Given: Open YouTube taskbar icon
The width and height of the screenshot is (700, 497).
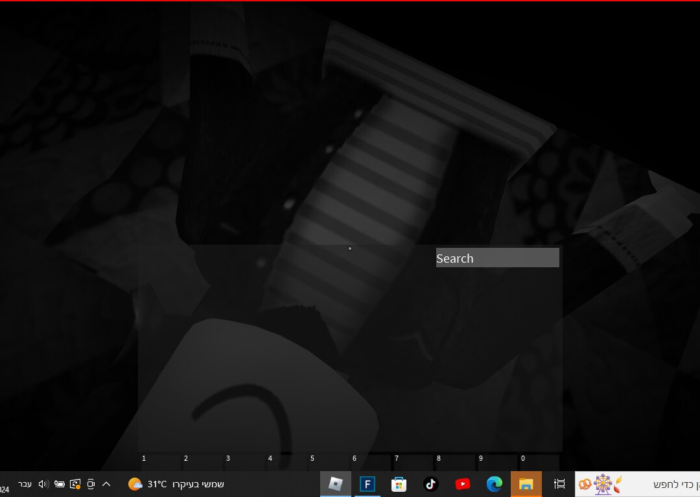Looking at the screenshot, I should (x=462, y=484).
